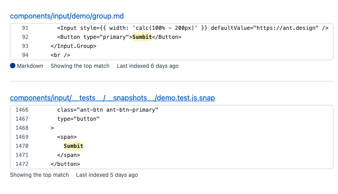Viewport: 338px width, 194px height.
Task: Click the highlighted Sumbit on line 92
Action: (142, 37)
